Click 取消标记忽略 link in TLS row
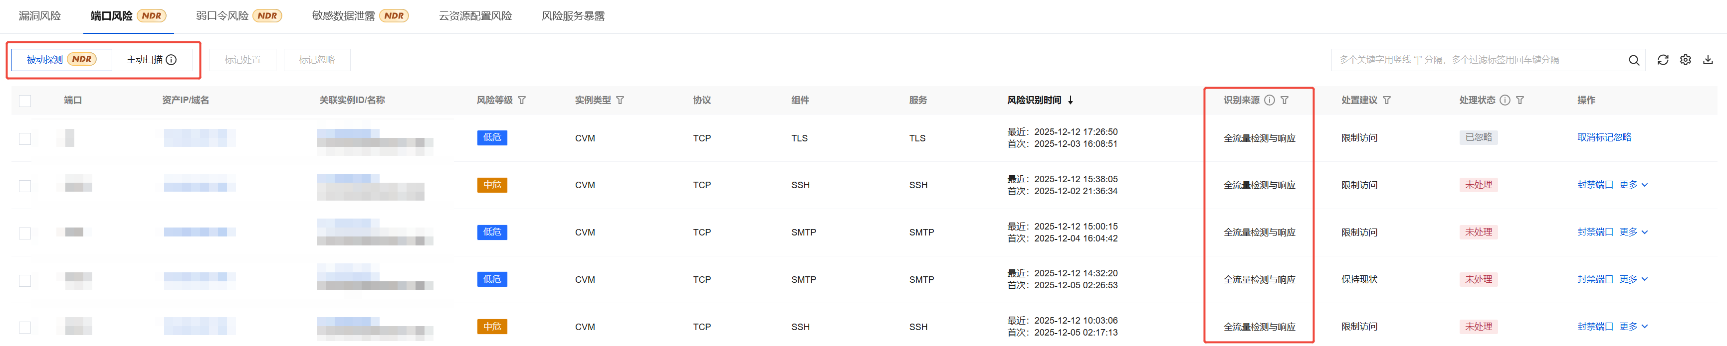 click(1604, 137)
